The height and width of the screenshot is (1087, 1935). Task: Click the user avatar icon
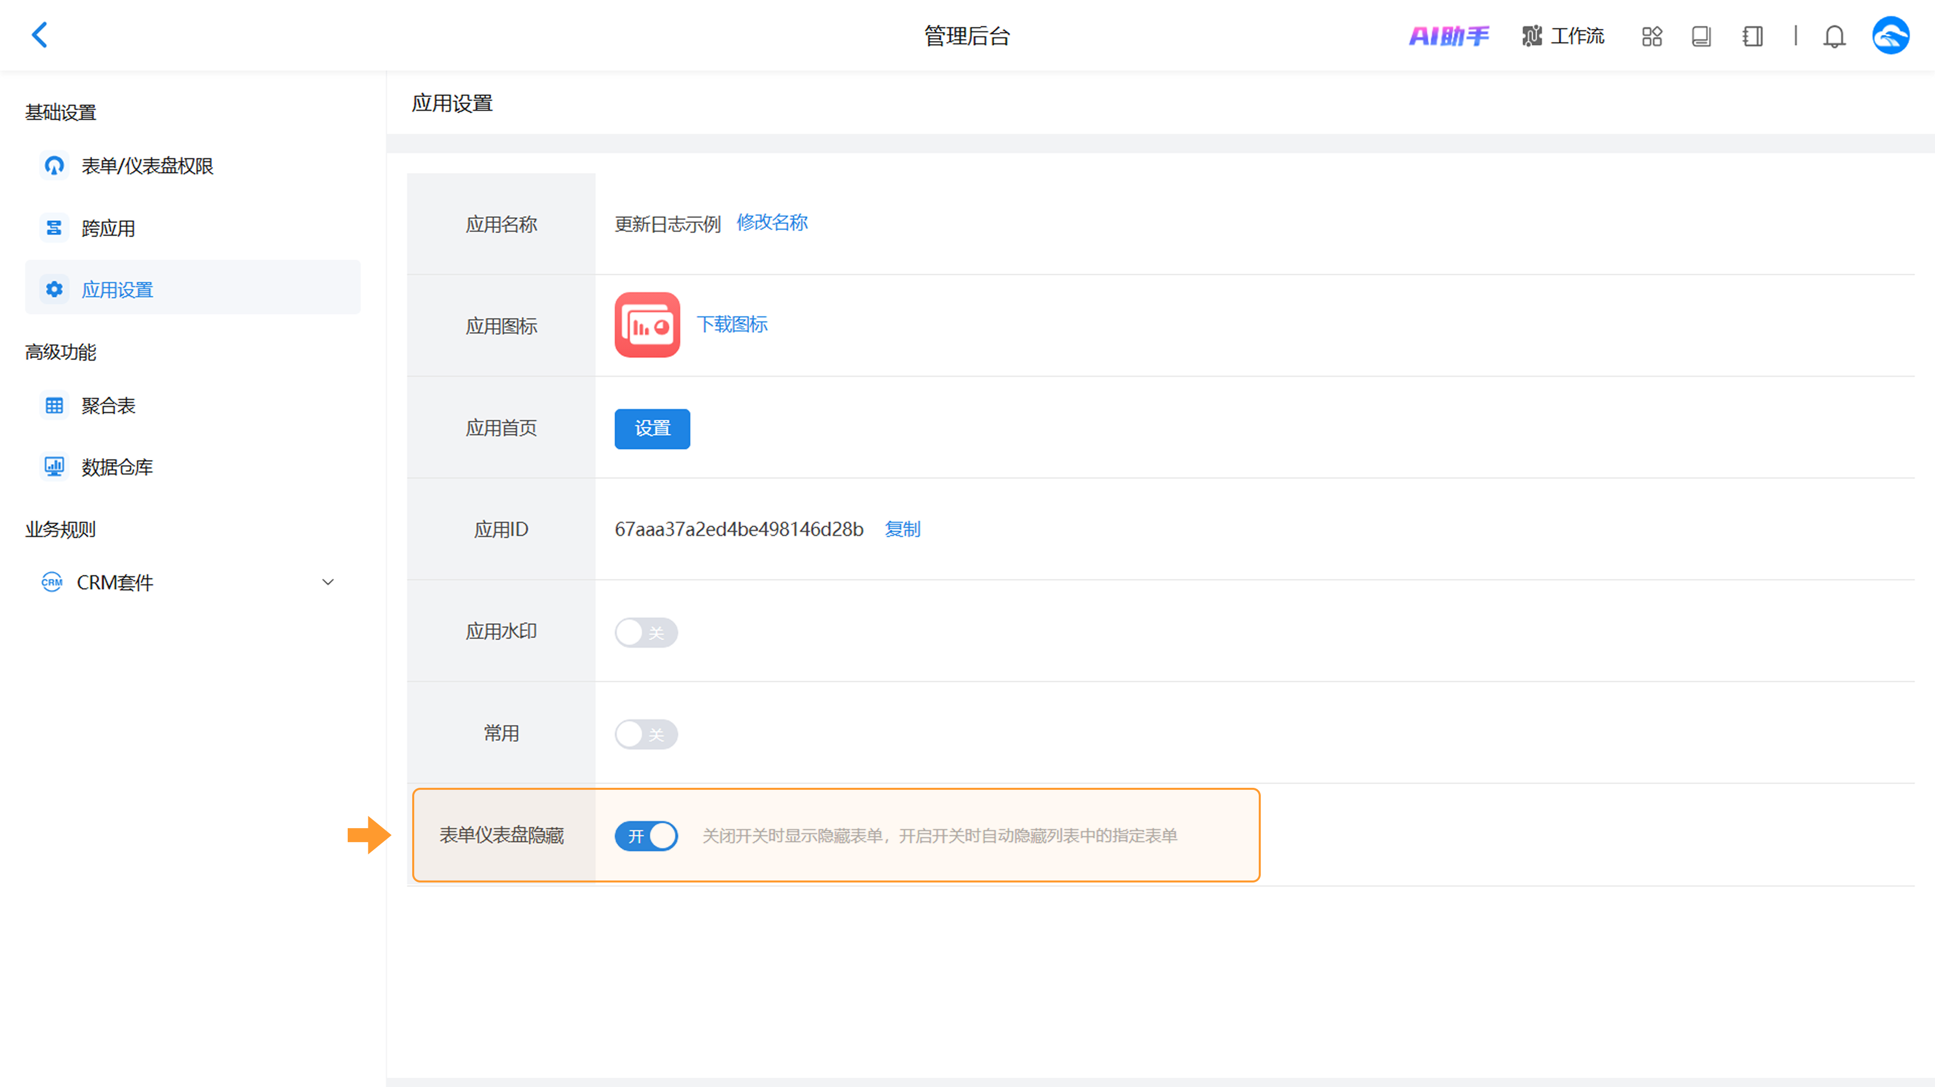[1890, 35]
